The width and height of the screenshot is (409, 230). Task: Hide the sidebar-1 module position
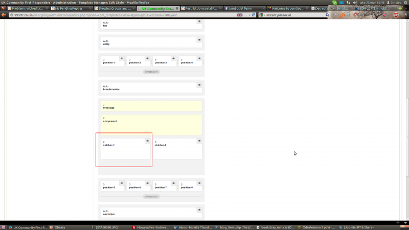click(147, 141)
